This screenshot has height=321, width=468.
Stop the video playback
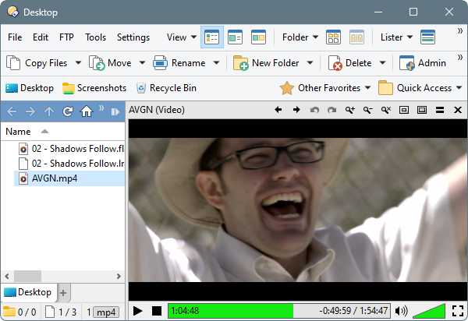click(x=157, y=311)
